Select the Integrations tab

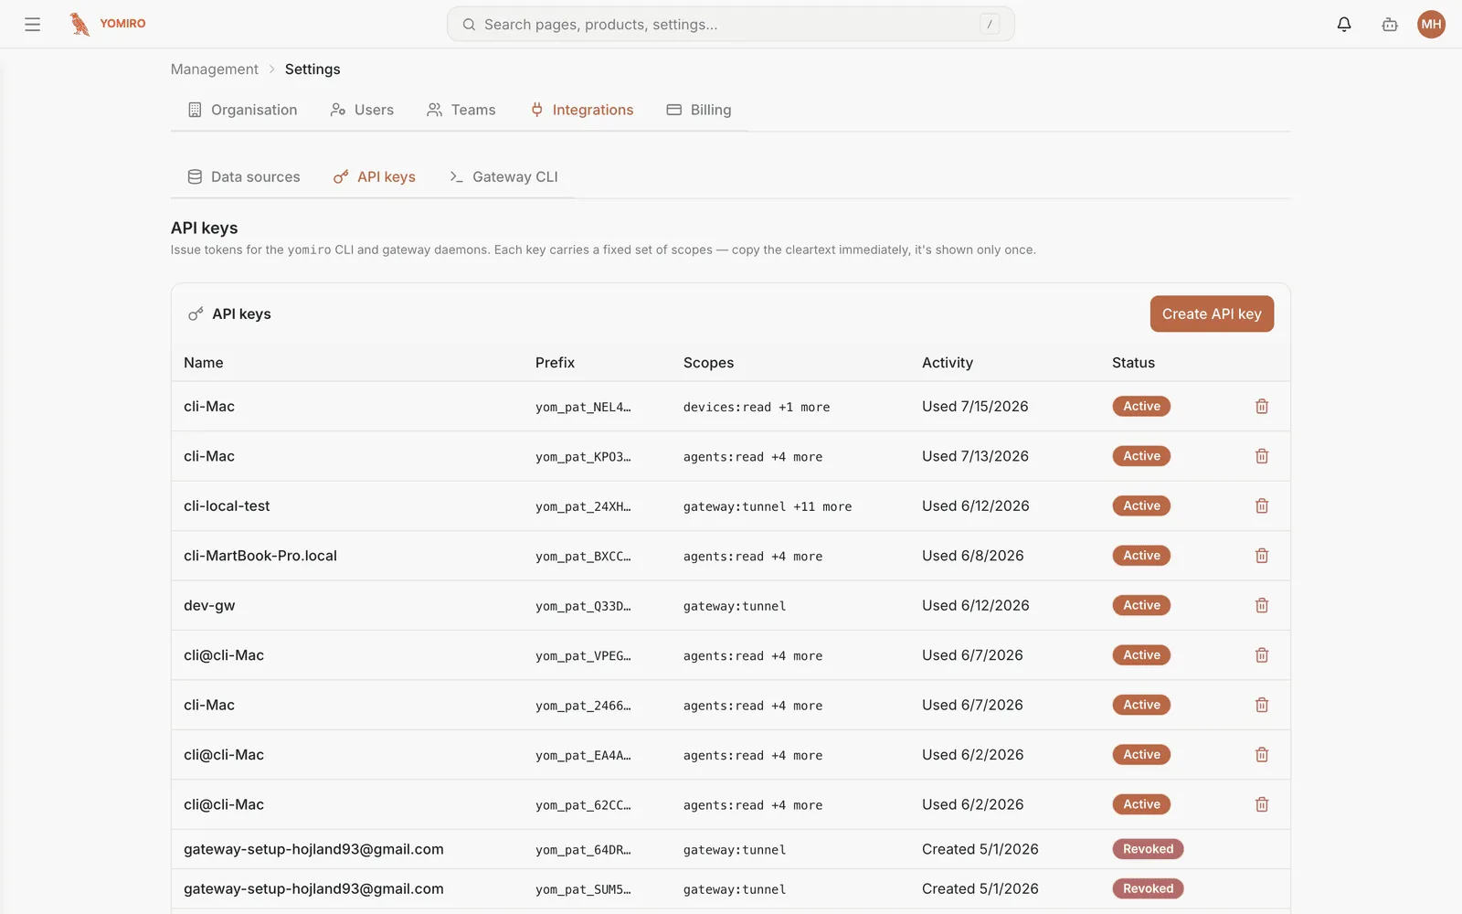pyautogui.click(x=582, y=110)
